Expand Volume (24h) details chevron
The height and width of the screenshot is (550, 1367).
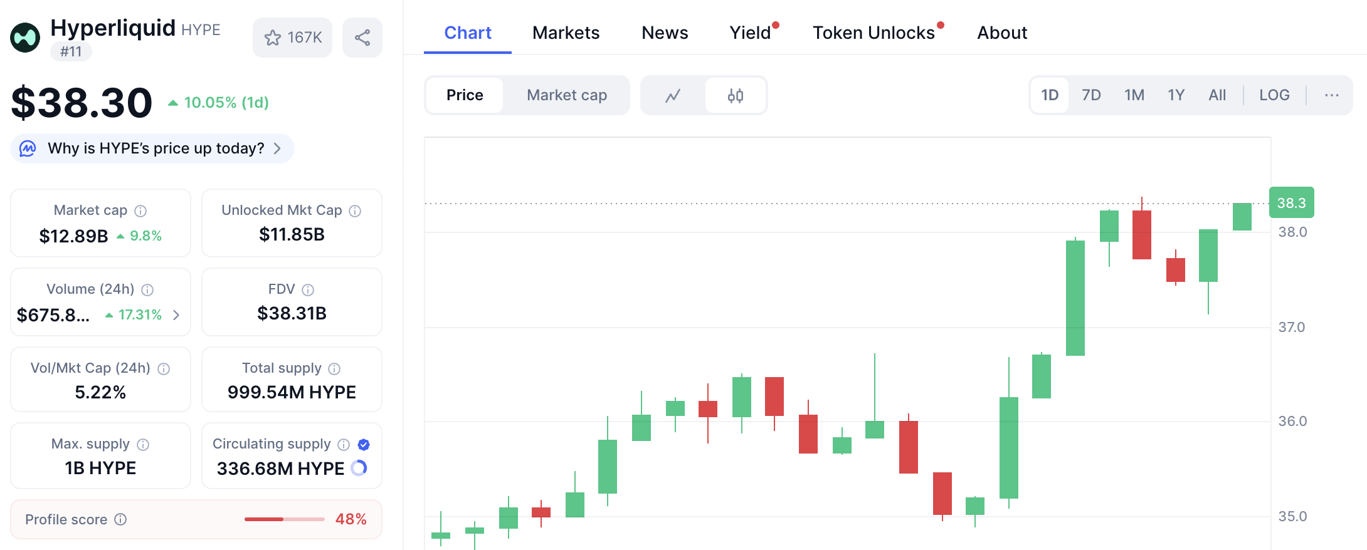[176, 315]
